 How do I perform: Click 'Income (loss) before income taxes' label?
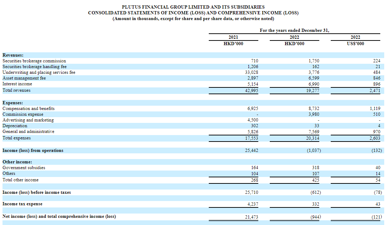click(x=37, y=192)
